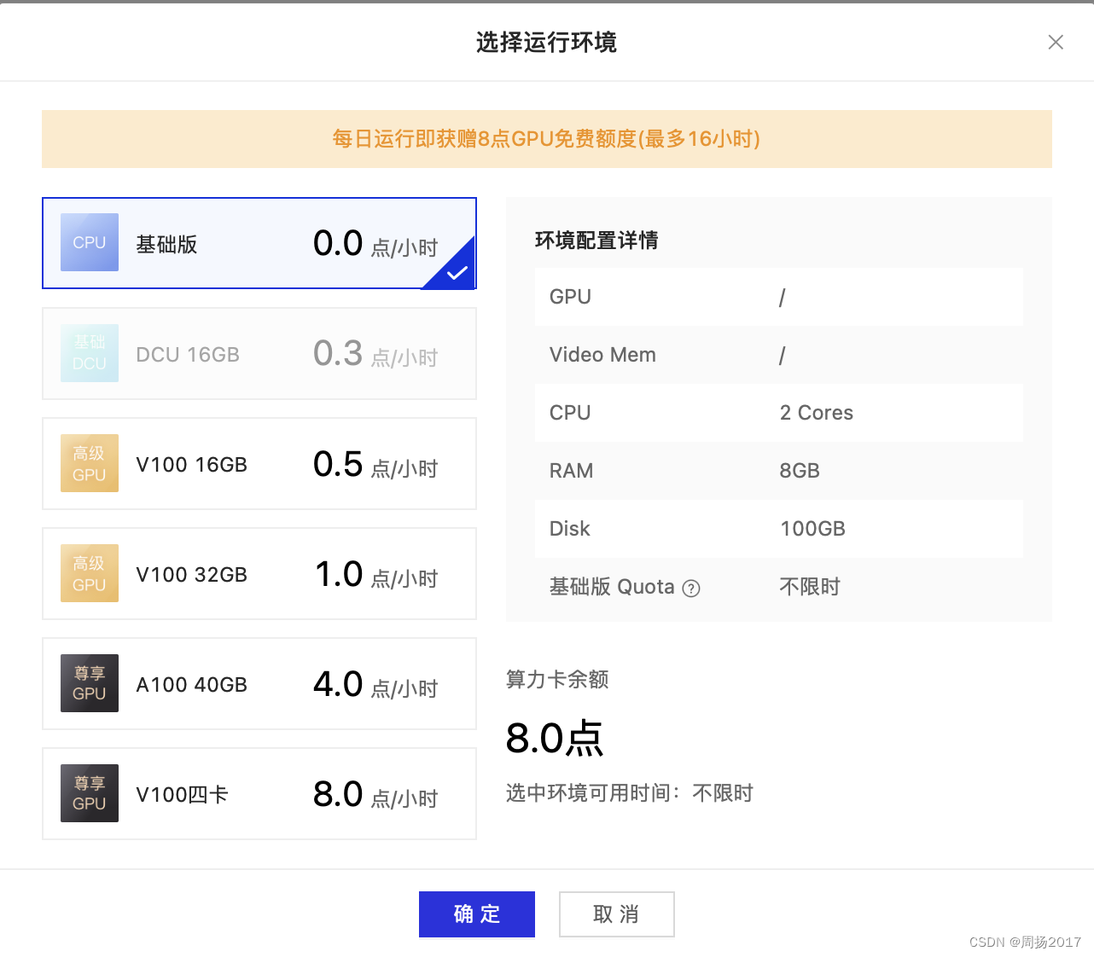Click the 4.0 点/小时 price text

pyautogui.click(x=375, y=685)
